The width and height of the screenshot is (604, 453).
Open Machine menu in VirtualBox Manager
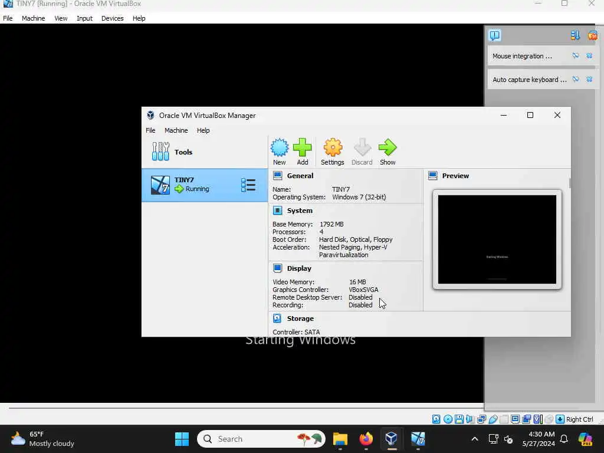[176, 130]
